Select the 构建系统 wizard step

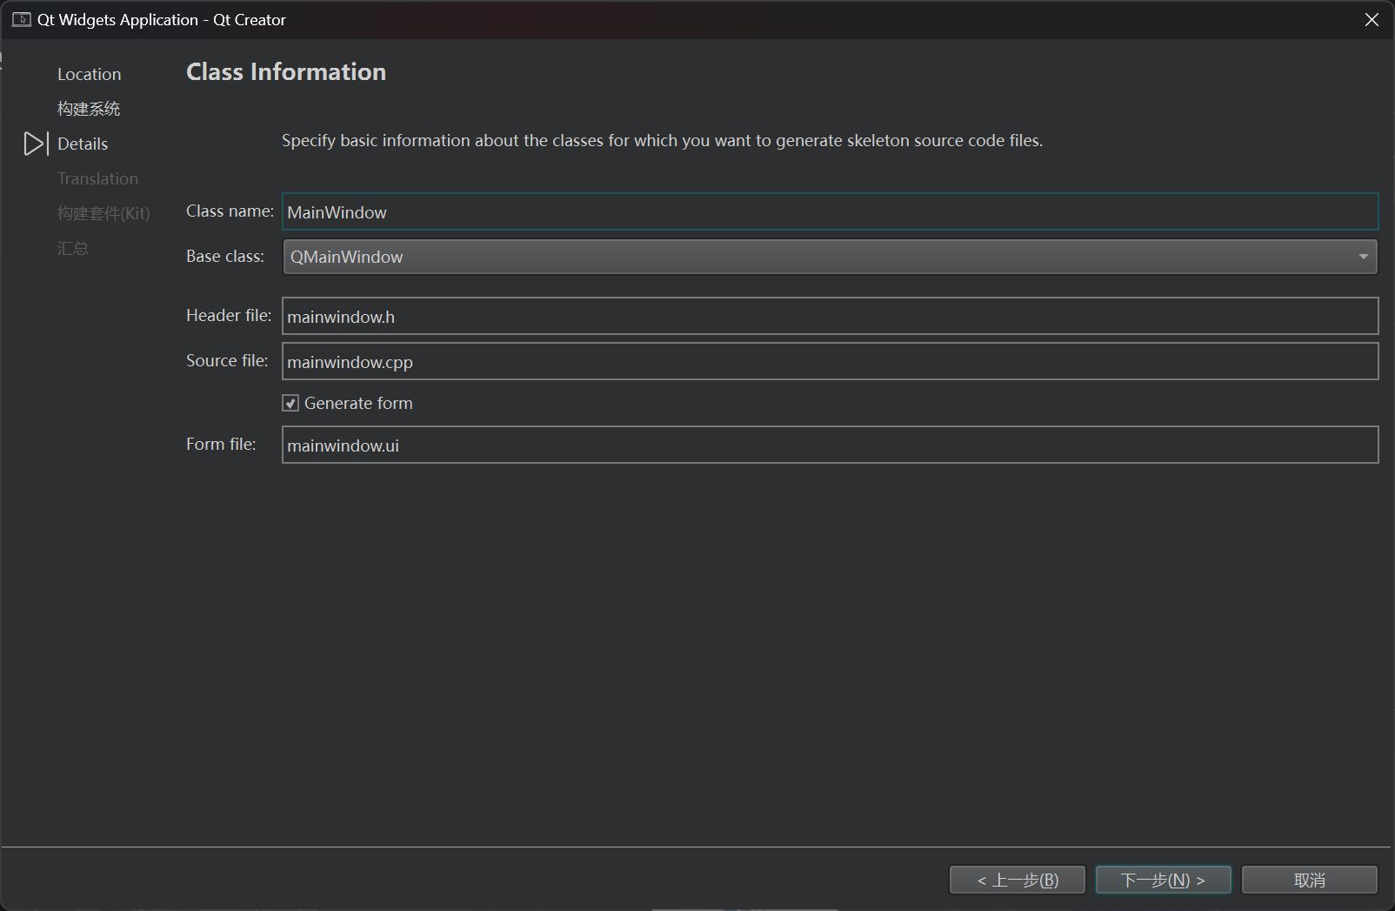(x=89, y=109)
